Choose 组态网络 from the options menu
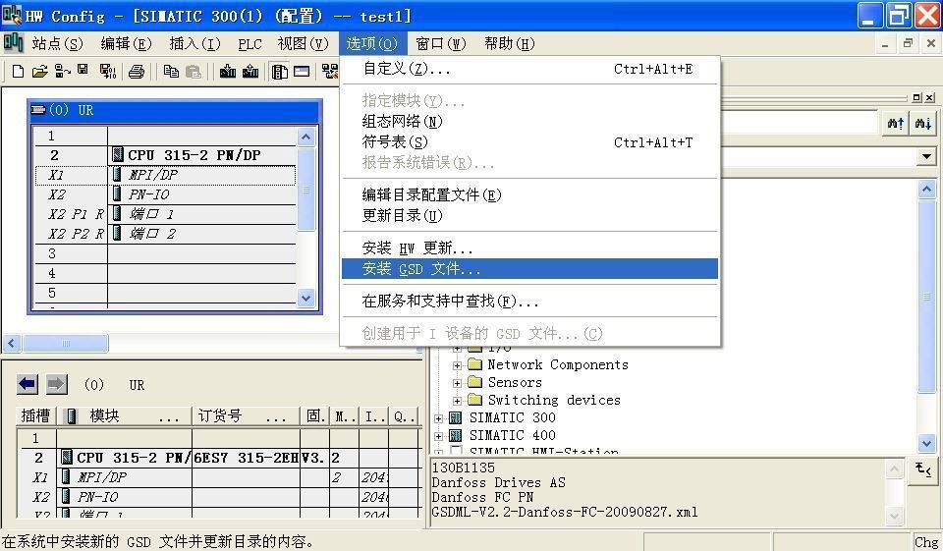 tap(403, 121)
